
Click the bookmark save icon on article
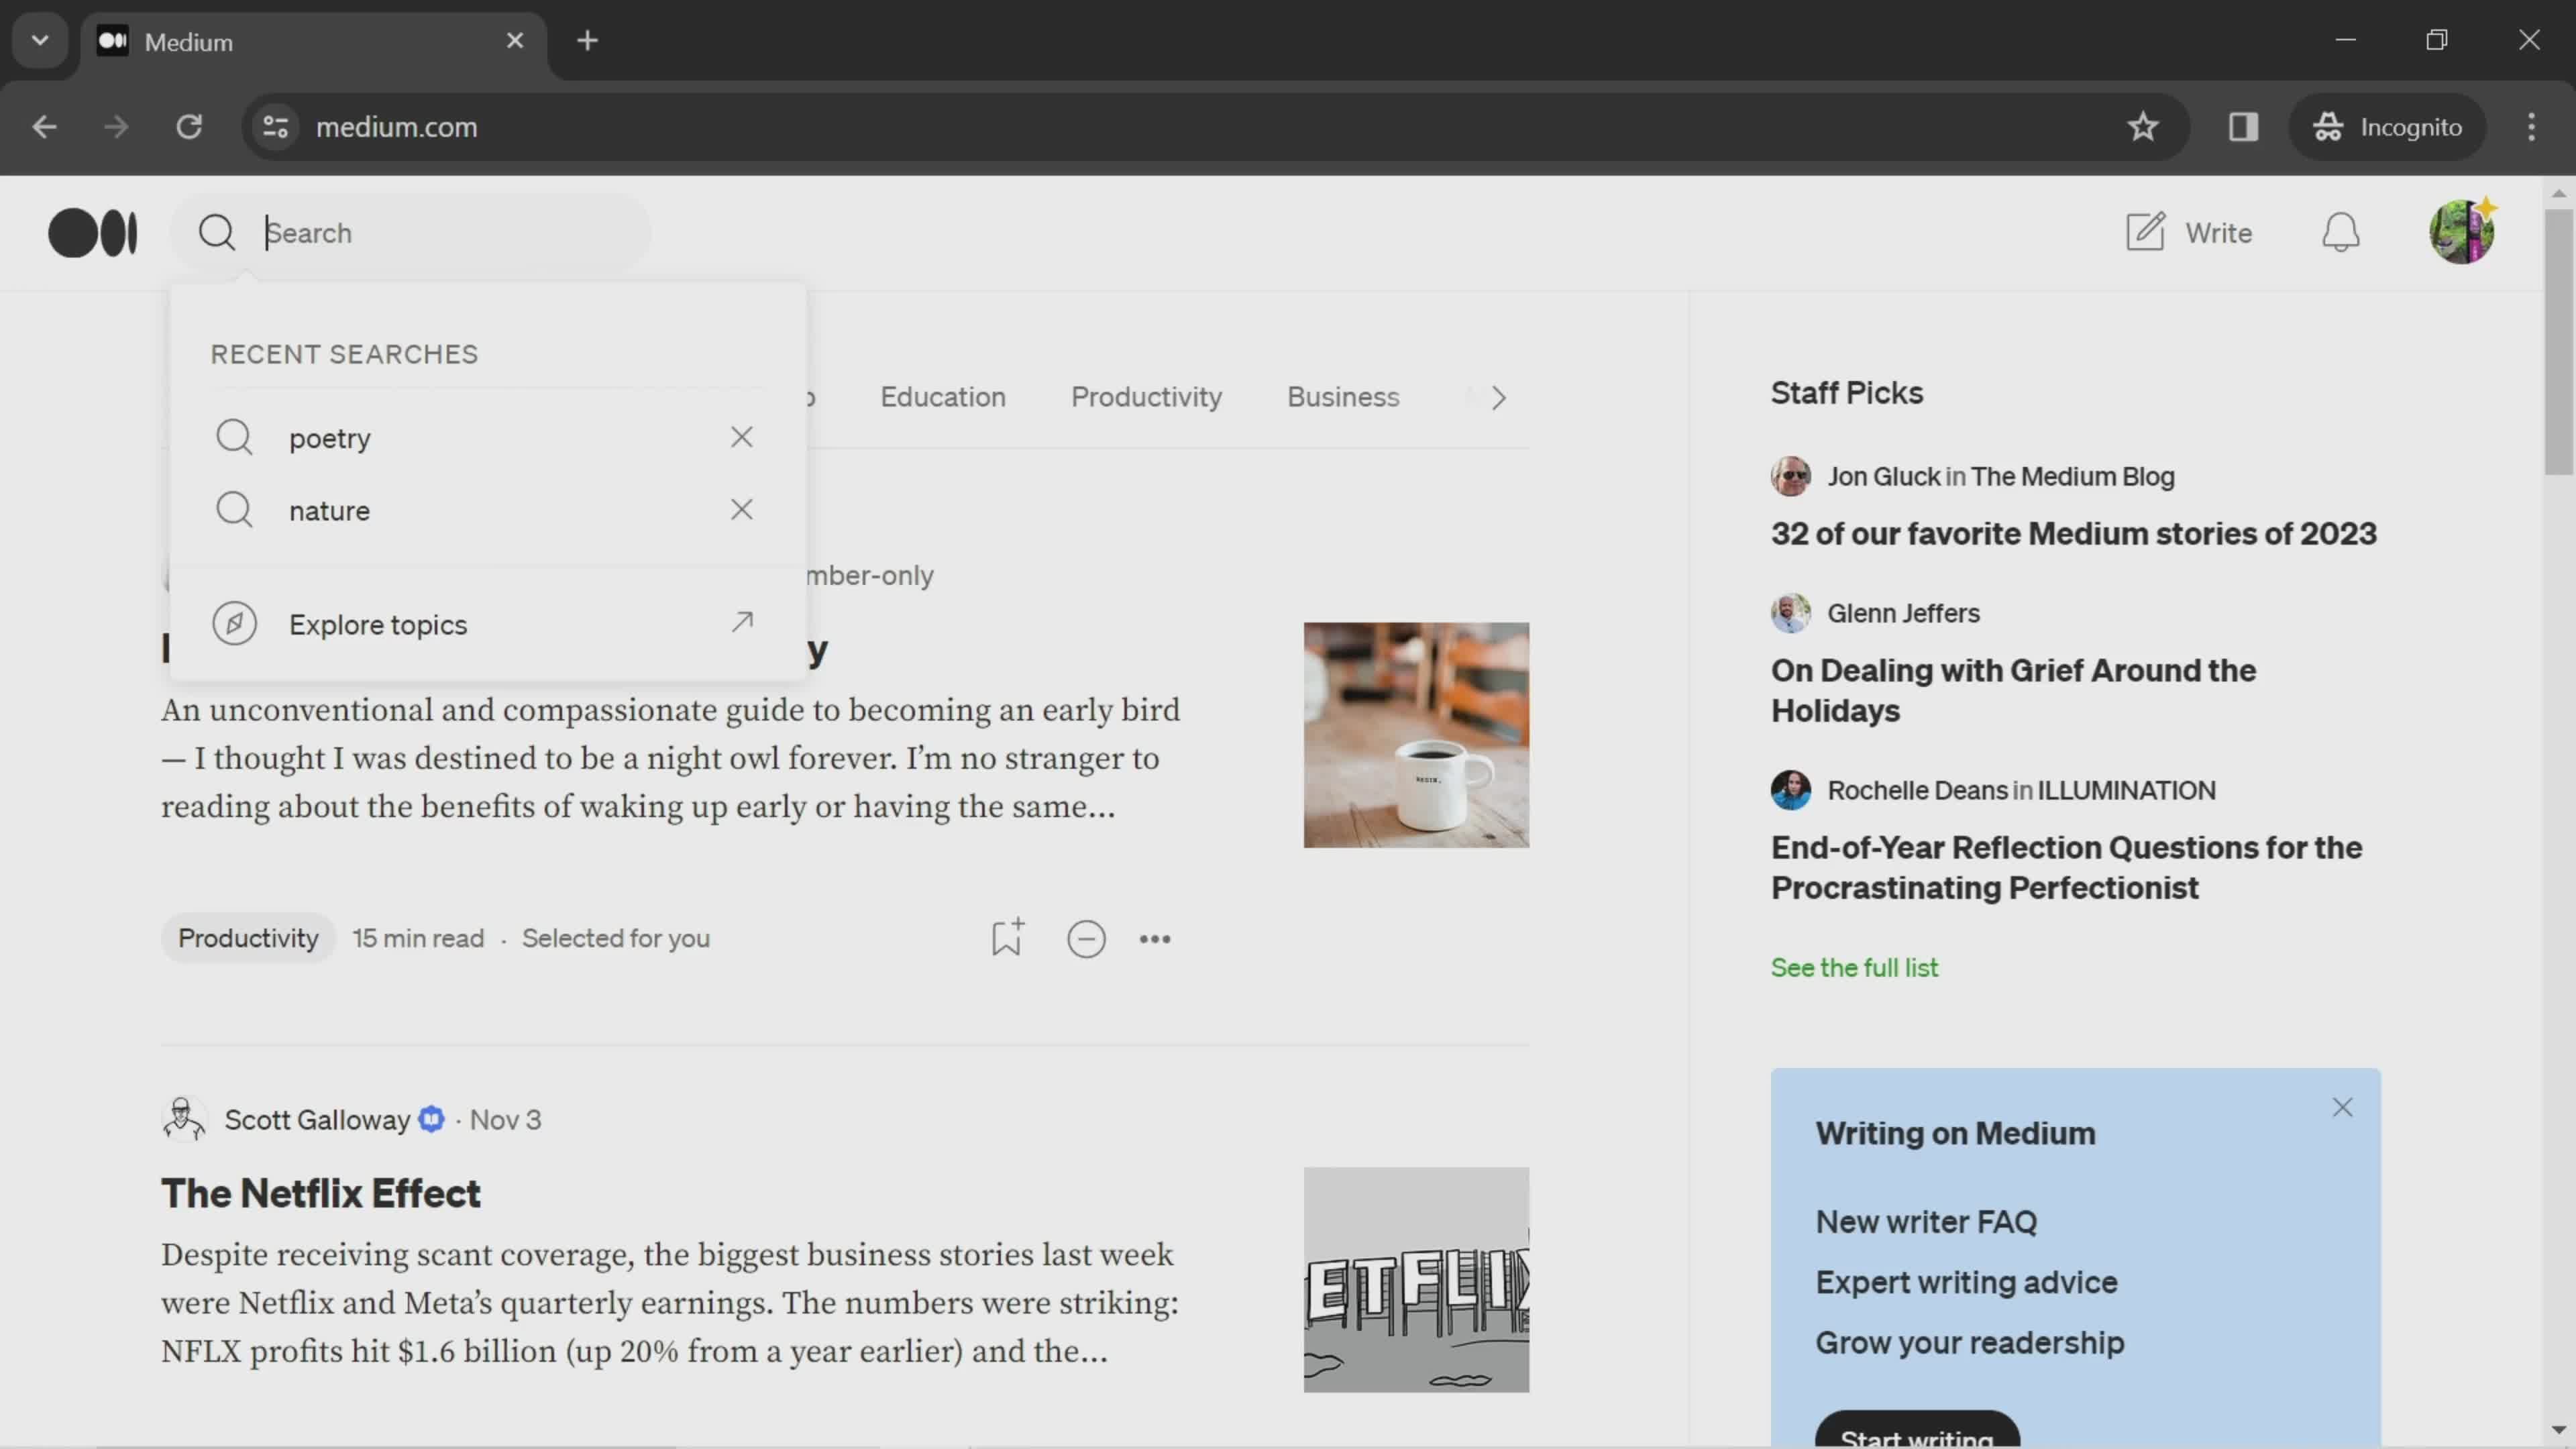(1007, 938)
